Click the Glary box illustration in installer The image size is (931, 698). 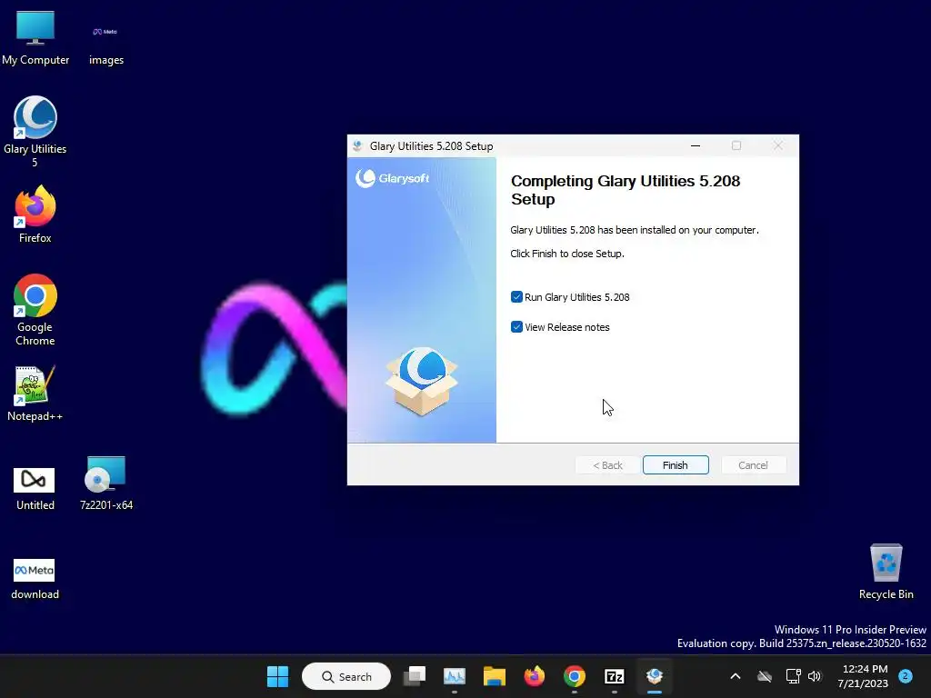(422, 381)
